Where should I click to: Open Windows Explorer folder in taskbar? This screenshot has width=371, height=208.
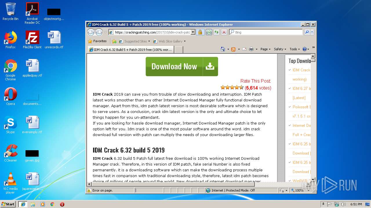point(33,204)
